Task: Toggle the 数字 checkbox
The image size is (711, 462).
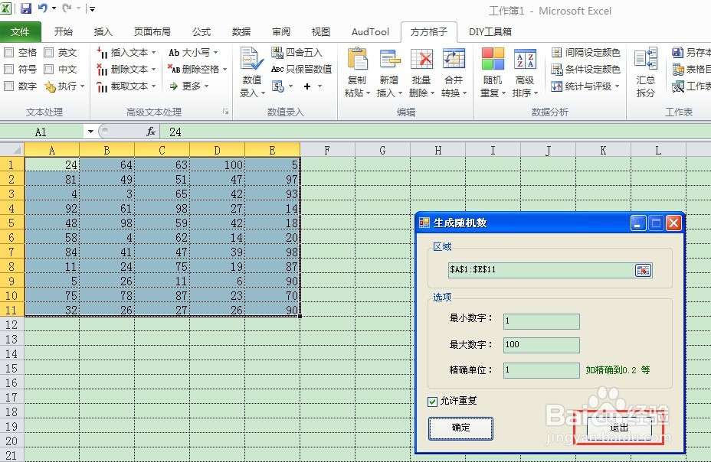Action: (8, 86)
